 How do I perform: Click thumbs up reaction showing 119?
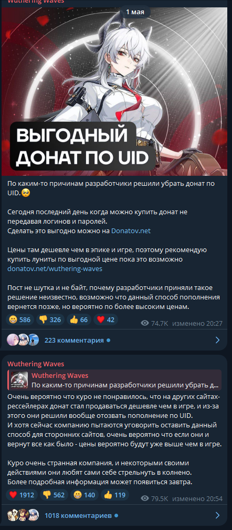point(114,495)
